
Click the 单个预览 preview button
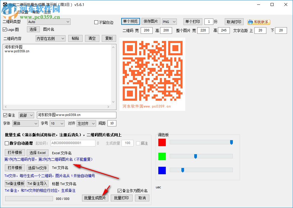tap(130, 21)
